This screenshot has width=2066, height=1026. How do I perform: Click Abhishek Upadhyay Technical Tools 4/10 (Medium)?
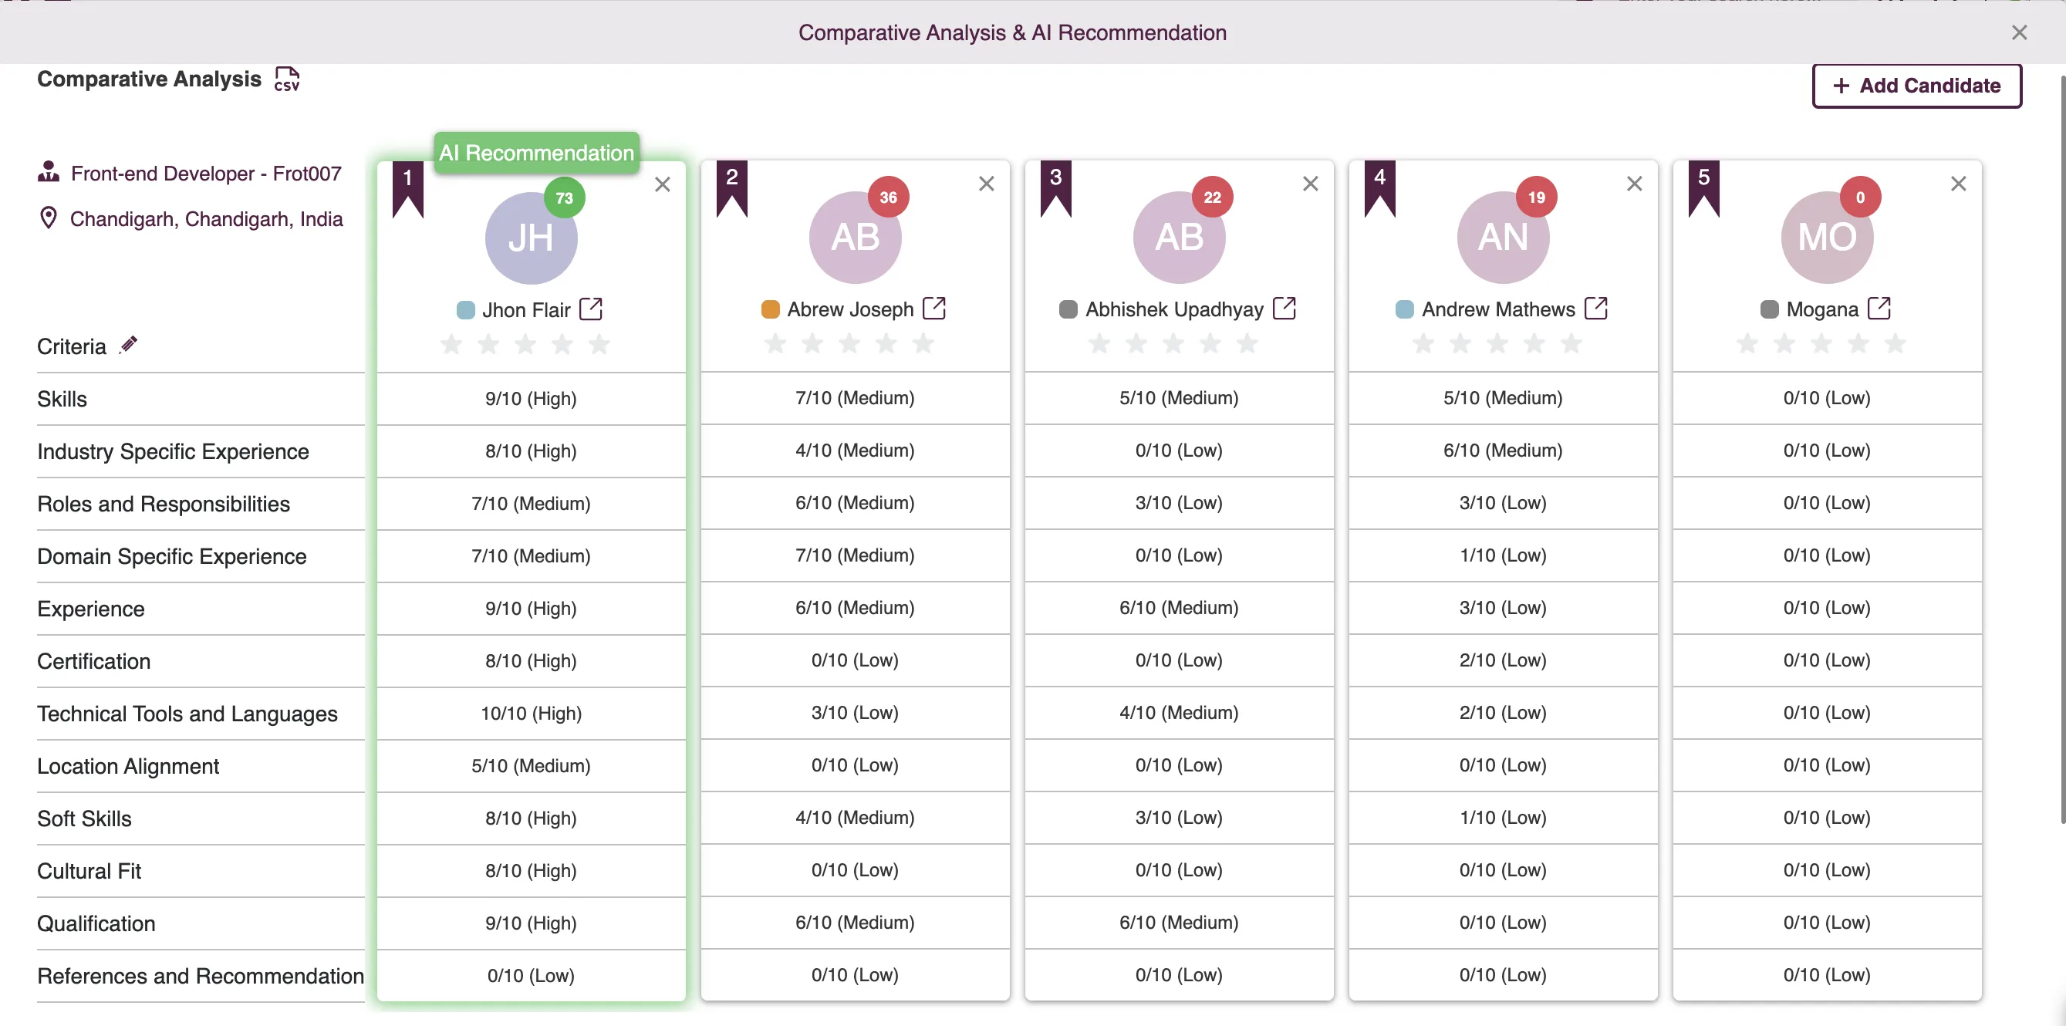[1179, 712]
